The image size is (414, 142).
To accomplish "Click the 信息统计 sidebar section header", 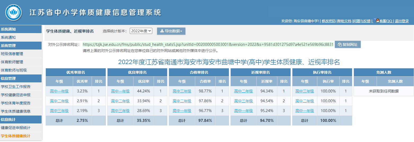I will point(21,119).
